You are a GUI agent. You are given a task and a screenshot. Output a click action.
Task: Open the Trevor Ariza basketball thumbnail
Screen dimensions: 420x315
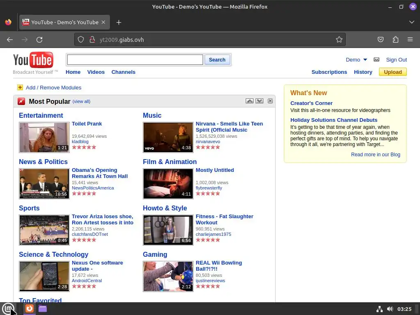tap(44, 230)
